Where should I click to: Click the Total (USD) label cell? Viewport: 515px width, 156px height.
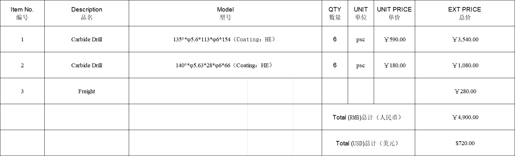(368, 143)
